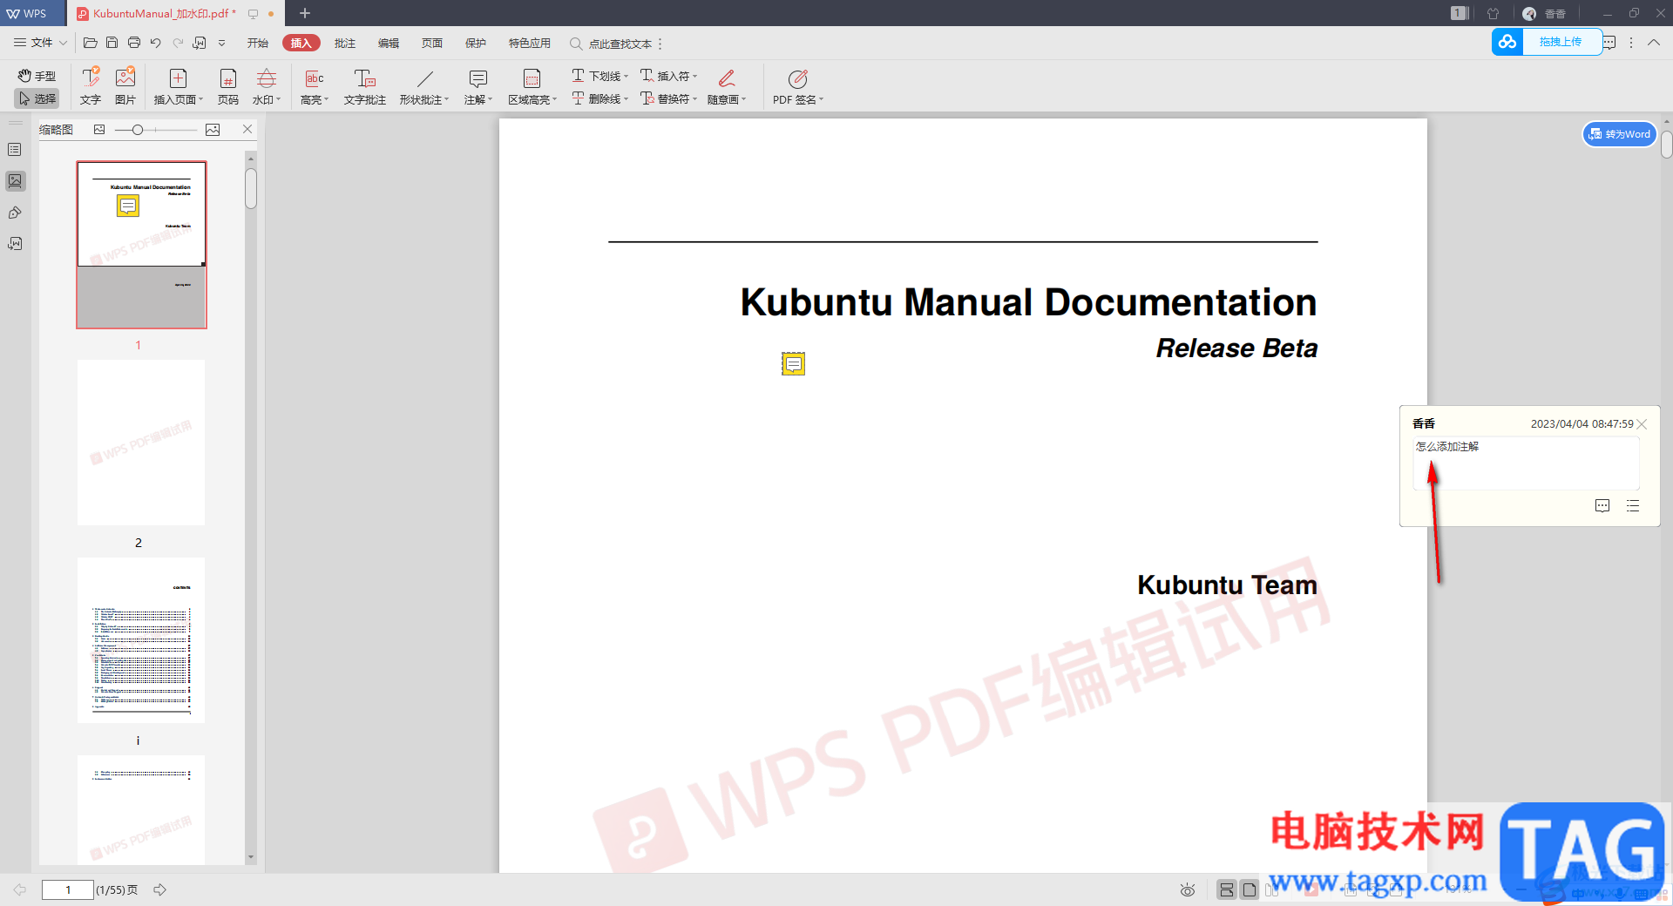Click the 拖拽上传 upload button
1673x906 pixels.
pyautogui.click(x=1548, y=42)
